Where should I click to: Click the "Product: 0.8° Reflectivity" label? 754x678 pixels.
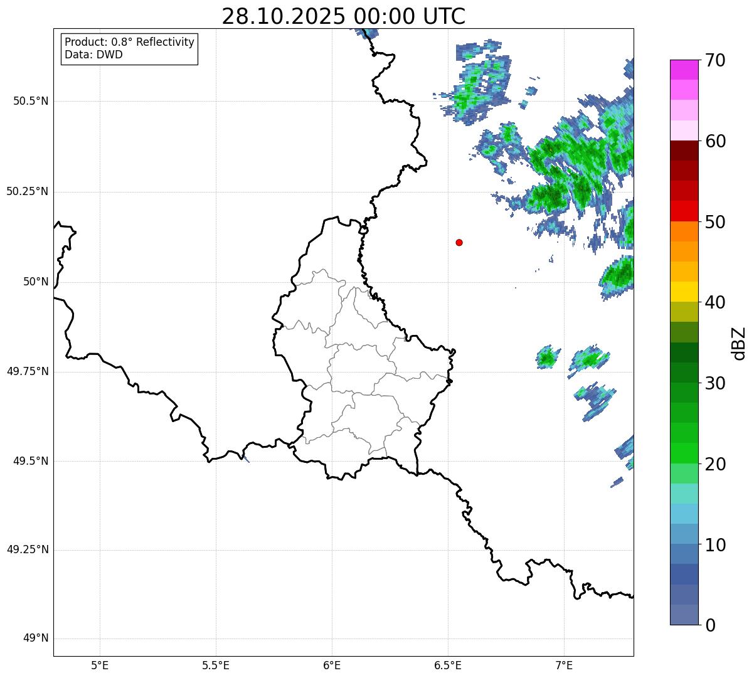[x=130, y=42]
